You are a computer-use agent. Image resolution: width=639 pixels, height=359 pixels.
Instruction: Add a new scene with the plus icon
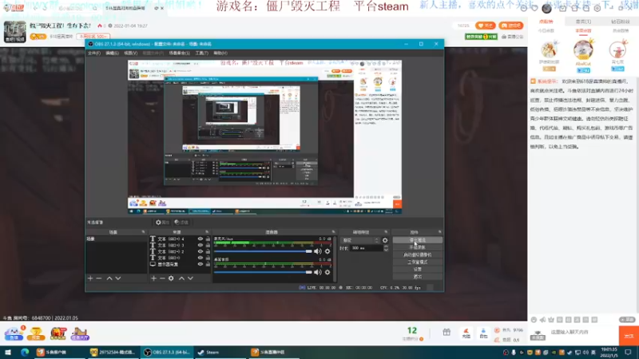tap(90, 278)
